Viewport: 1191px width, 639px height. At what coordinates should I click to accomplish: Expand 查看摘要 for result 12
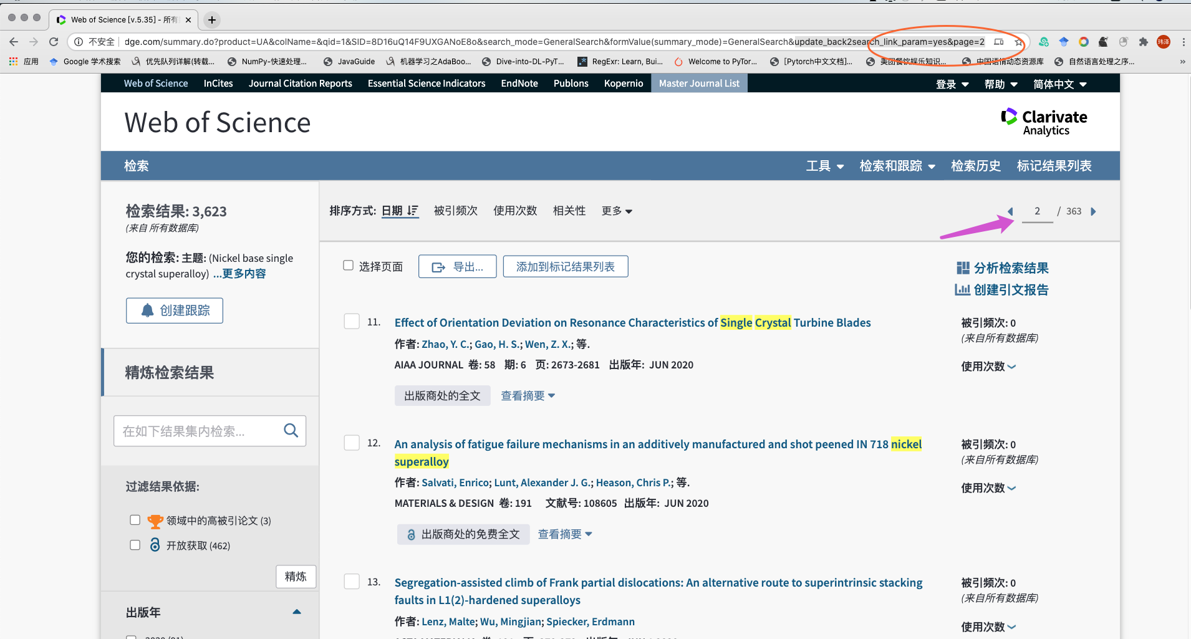pos(564,534)
